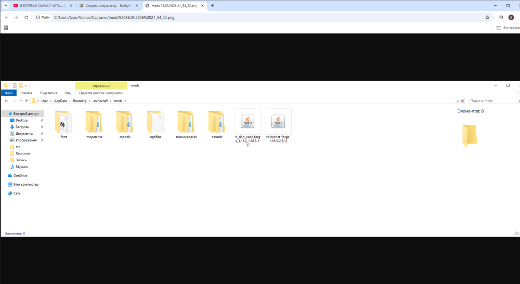Image resolution: width=520 pixels, height=284 pixels.
Task: Open Все закладки bookmarks folder
Action: point(508,28)
